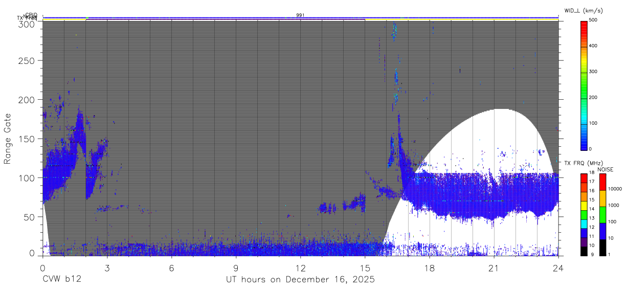The width and height of the screenshot is (628, 290).
Task: Click the 3 tick on UT hours axis
Action: 107,268
